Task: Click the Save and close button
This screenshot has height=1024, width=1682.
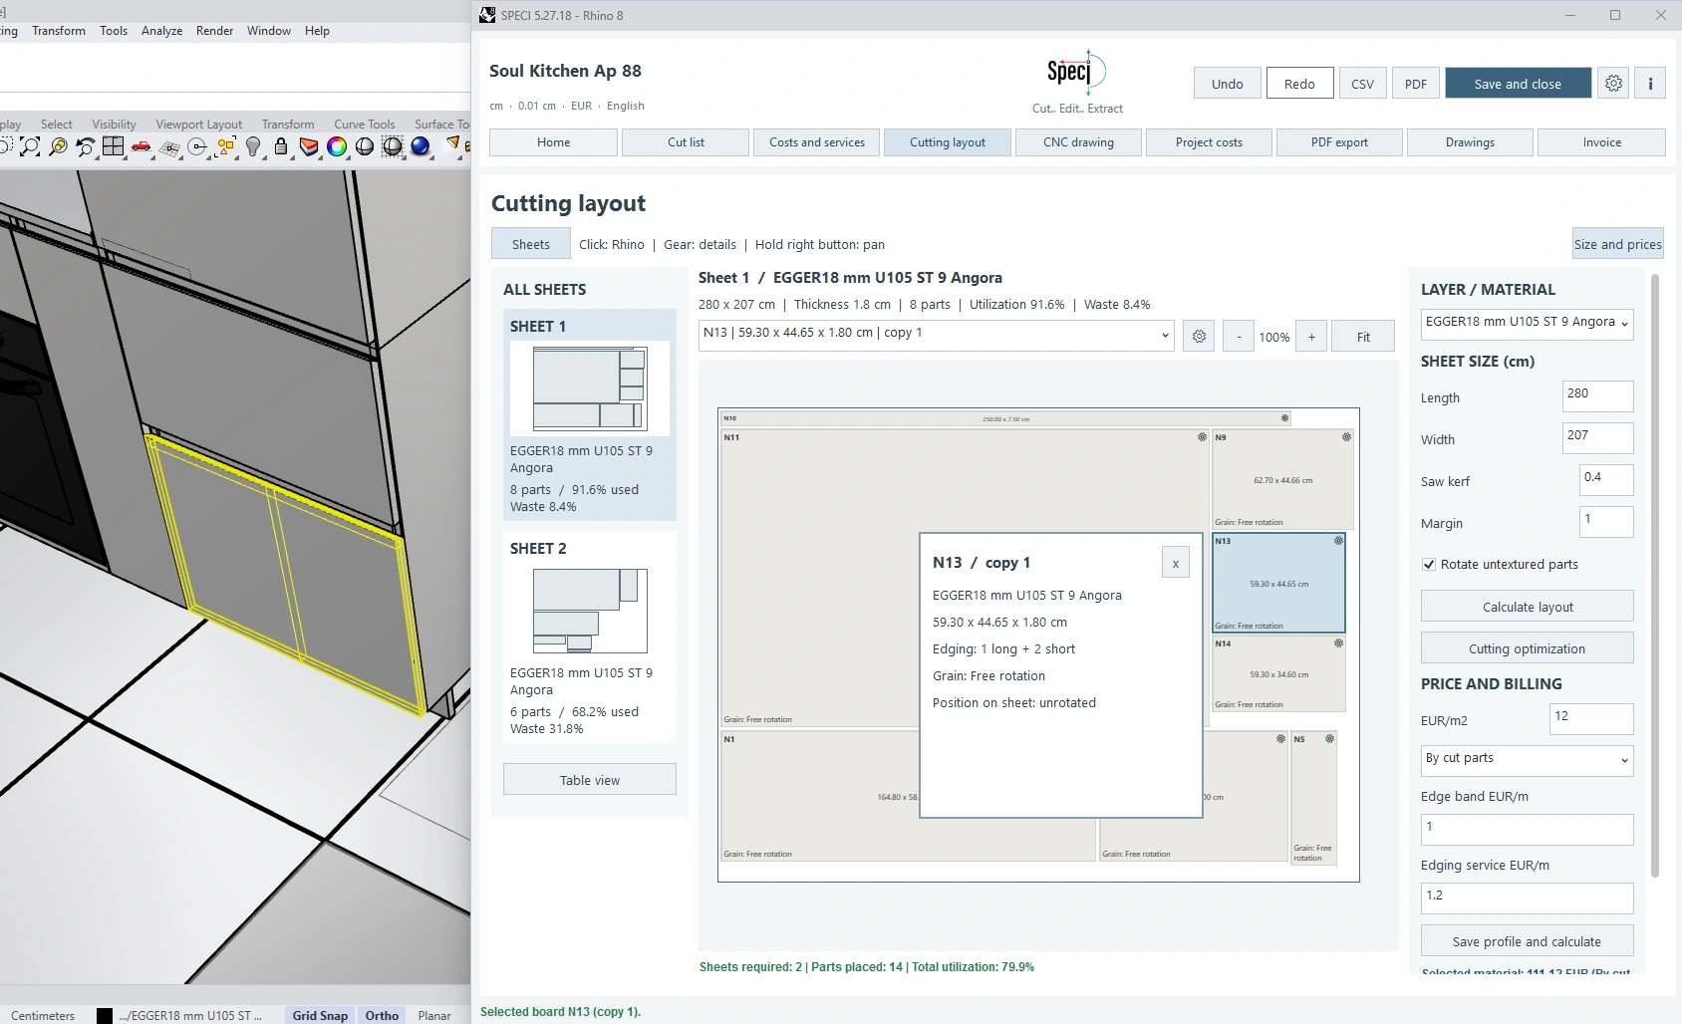Action: click(1518, 84)
